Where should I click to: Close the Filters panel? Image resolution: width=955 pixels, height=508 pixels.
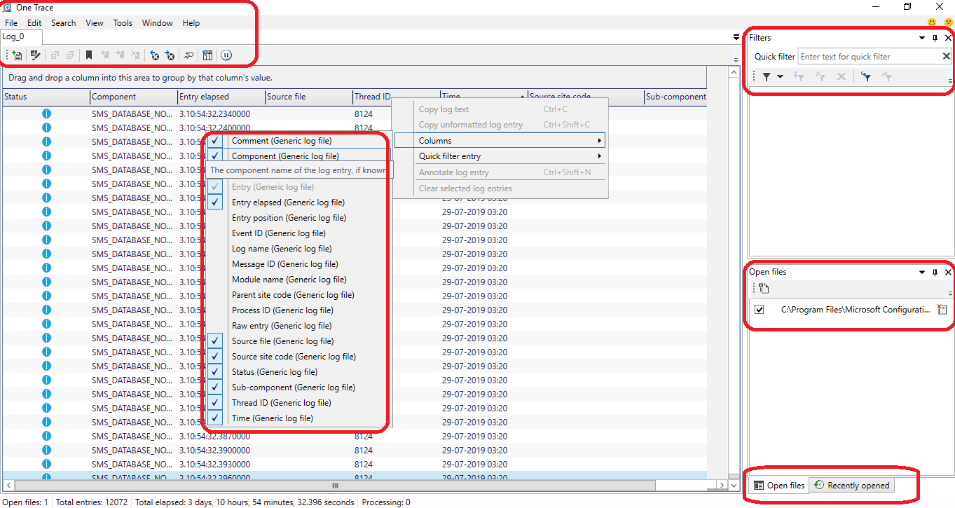click(948, 38)
